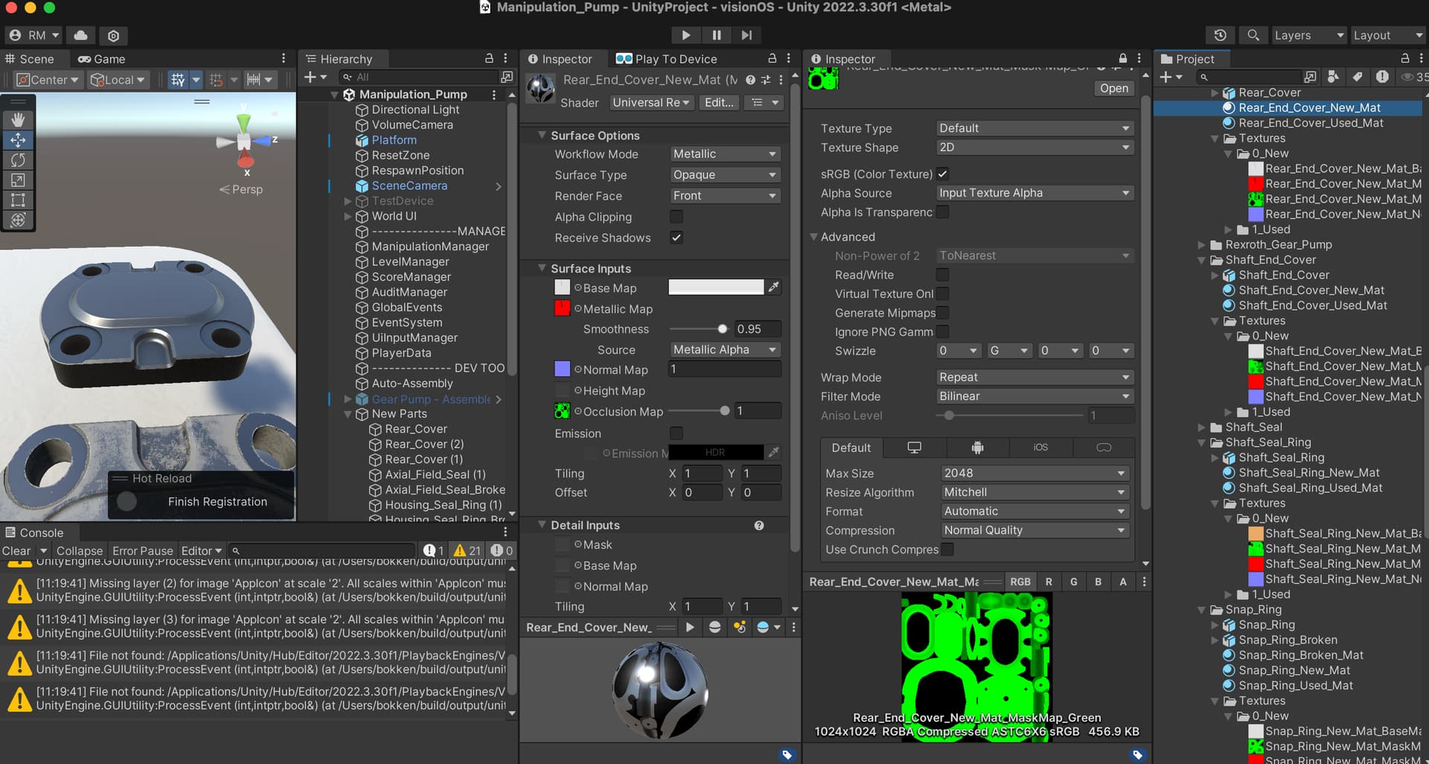Select the Hand pan tool
Image resolution: width=1429 pixels, height=764 pixels.
[18, 119]
